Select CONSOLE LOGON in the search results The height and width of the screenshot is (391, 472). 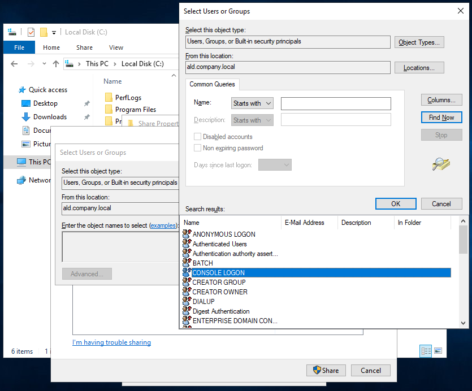tap(317, 273)
